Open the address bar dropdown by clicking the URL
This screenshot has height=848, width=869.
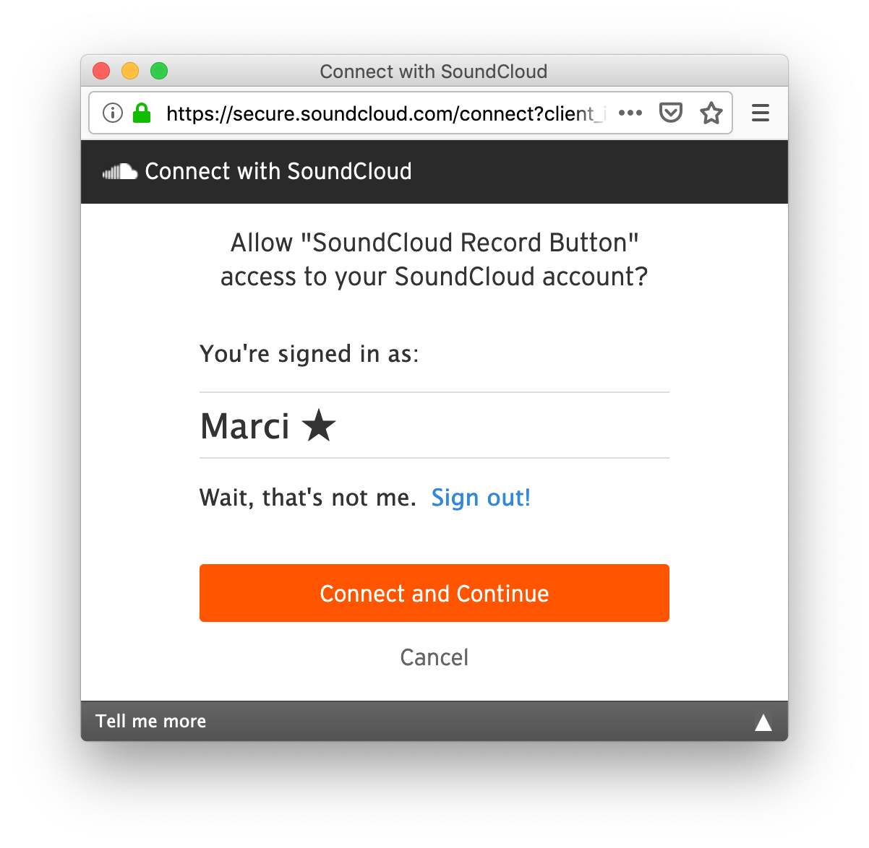coord(383,113)
